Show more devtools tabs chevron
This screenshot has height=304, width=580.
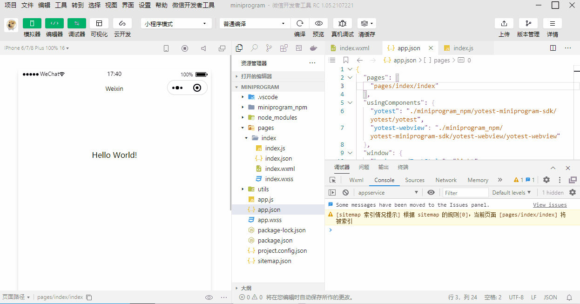tap(500, 180)
